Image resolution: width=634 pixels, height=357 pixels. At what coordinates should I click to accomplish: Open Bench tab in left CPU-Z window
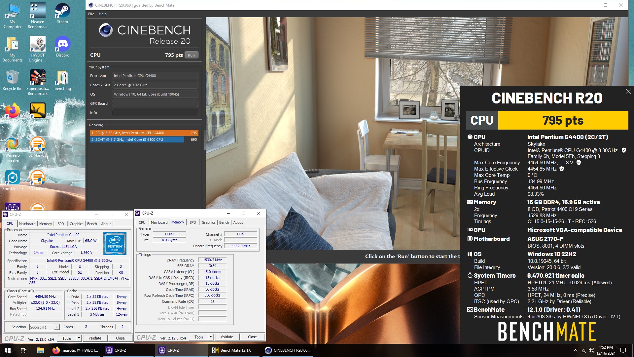[x=92, y=224]
